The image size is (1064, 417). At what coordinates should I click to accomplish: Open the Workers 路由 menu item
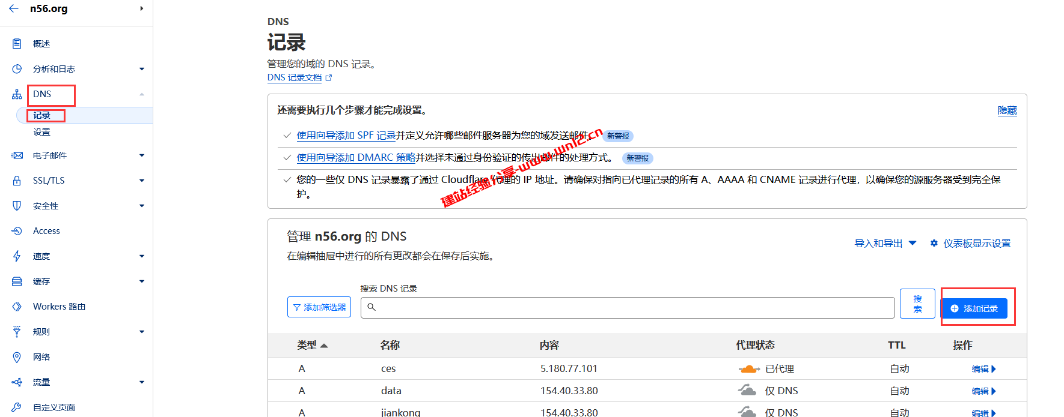click(59, 307)
